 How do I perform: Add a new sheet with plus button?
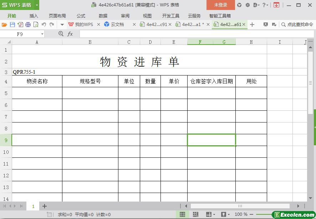(x=45, y=206)
